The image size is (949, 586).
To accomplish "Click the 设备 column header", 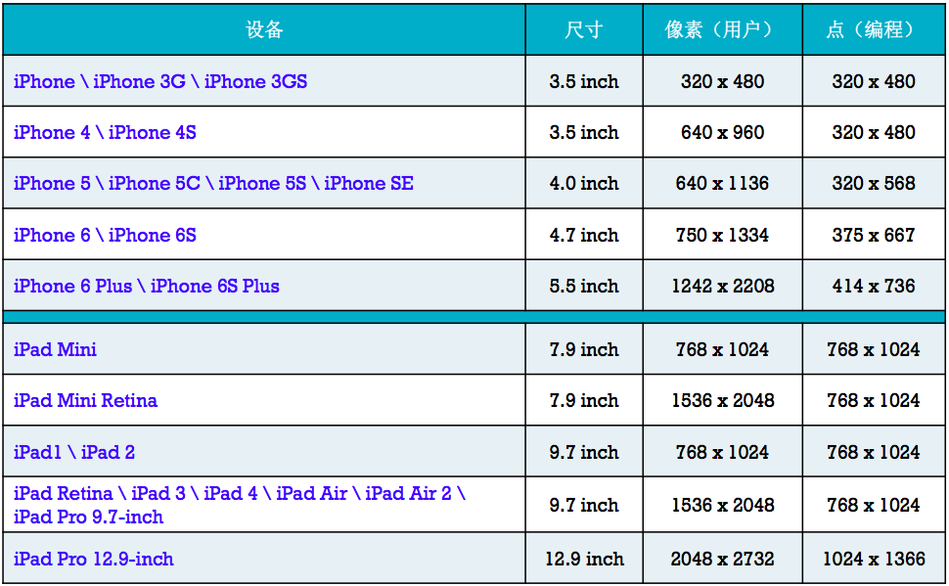I will point(264,29).
